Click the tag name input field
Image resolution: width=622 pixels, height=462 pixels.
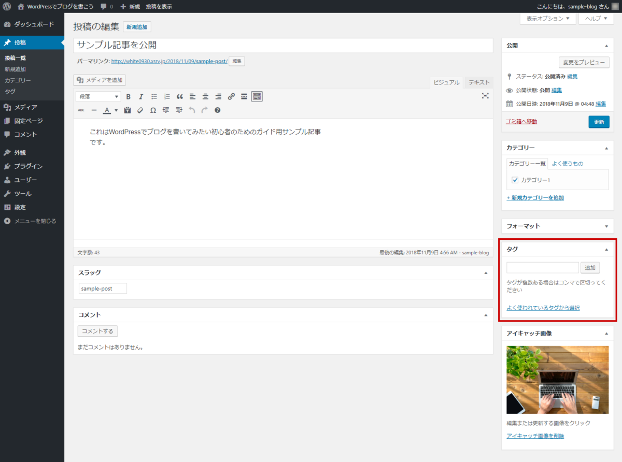(x=542, y=268)
